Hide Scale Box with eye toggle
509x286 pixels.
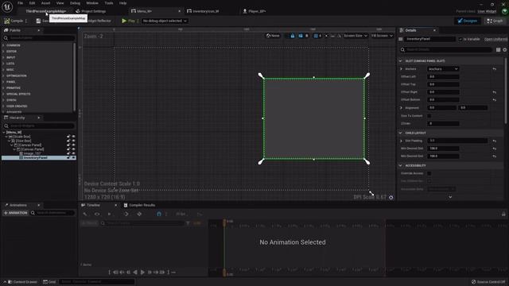(74, 137)
